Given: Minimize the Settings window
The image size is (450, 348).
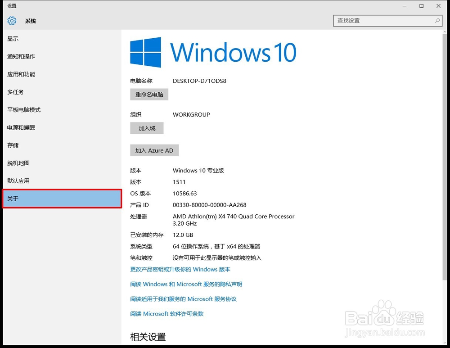Looking at the screenshot, I should tap(405, 6).
